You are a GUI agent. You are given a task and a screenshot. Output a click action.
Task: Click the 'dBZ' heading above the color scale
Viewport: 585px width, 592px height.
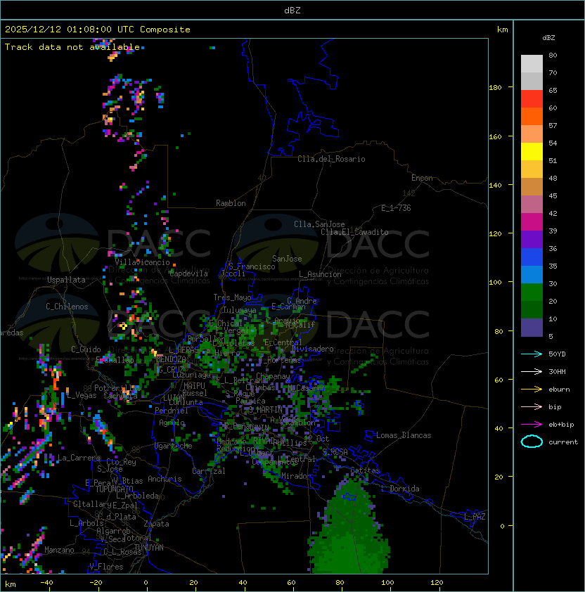pos(548,38)
